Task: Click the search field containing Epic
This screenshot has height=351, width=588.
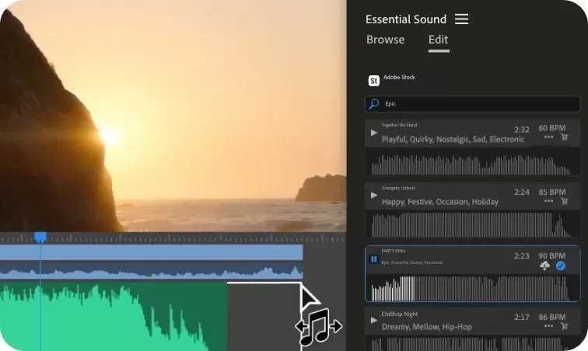Action: coord(474,103)
